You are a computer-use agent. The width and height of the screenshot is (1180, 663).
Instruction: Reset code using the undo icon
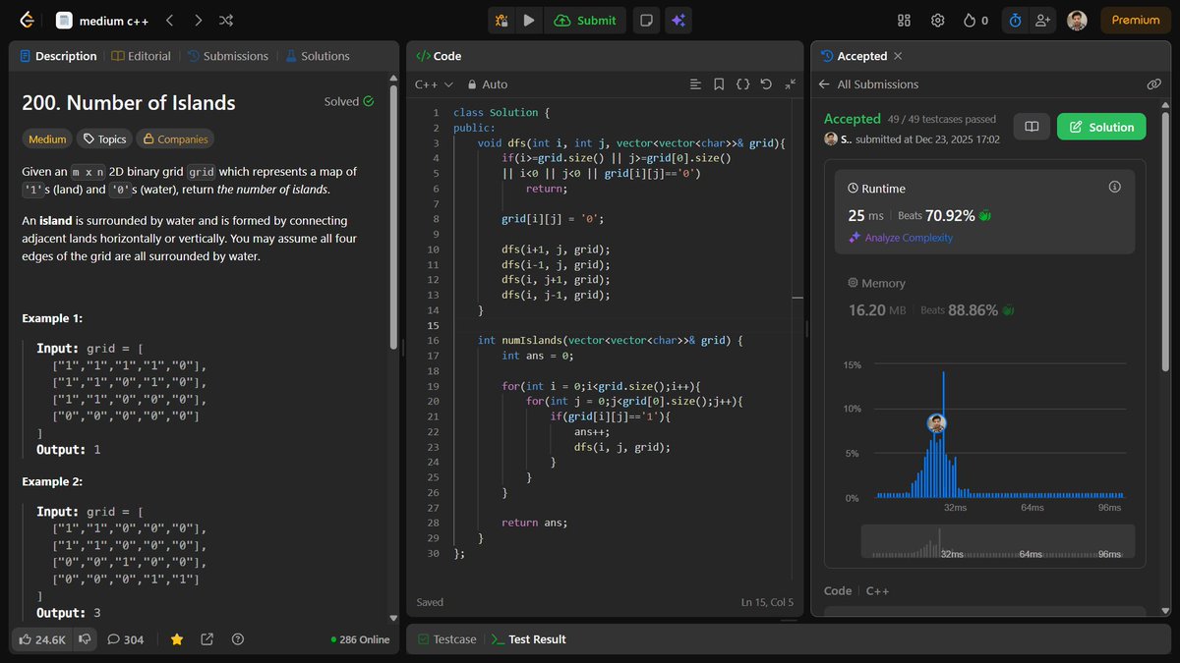point(767,84)
